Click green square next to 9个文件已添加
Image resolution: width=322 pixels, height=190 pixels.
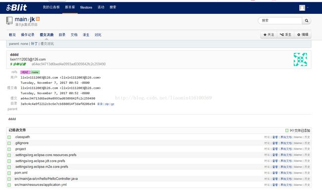pos(287,130)
